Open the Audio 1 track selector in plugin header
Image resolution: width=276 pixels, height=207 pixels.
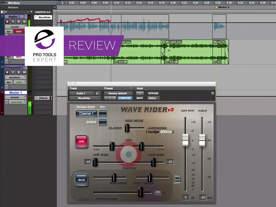[x=82, y=93]
